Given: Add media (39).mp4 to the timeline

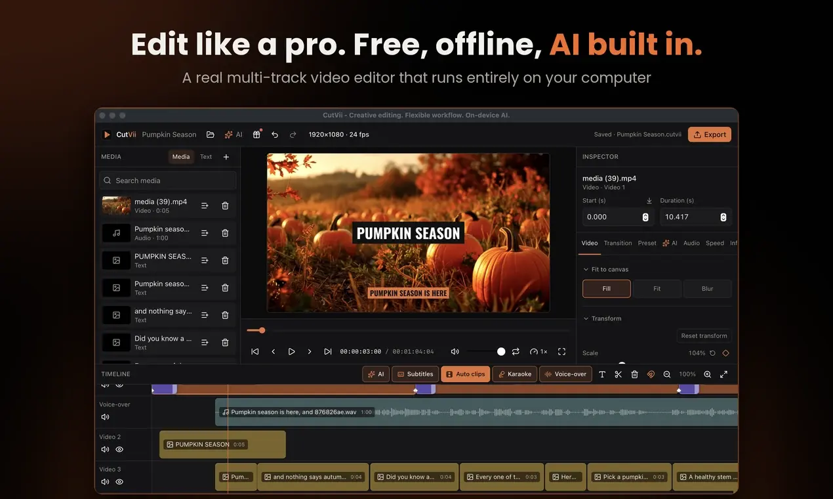Looking at the screenshot, I should pyautogui.click(x=205, y=206).
